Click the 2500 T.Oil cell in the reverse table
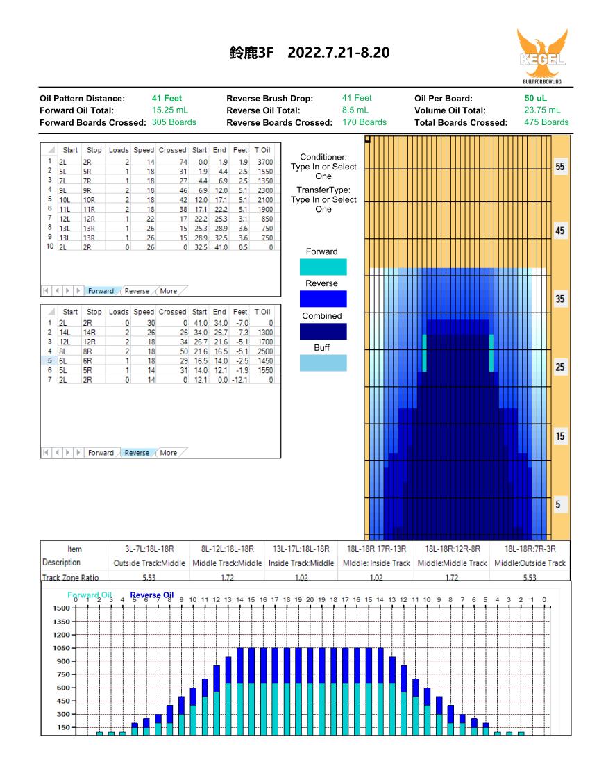 (x=263, y=351)
